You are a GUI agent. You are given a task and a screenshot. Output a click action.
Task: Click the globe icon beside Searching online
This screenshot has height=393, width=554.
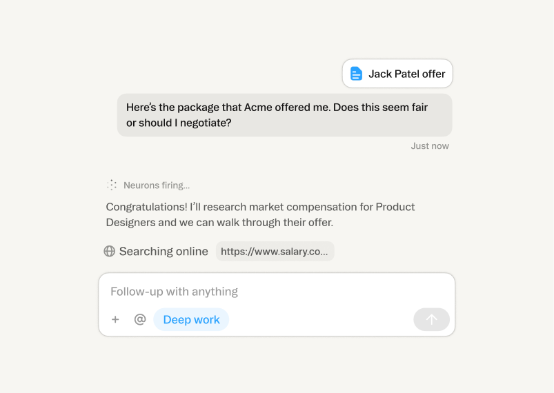coord(110,252)
